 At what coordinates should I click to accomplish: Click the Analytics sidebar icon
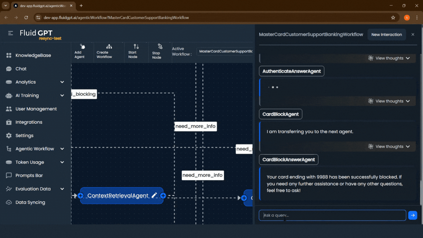click(x=9, y=82)
